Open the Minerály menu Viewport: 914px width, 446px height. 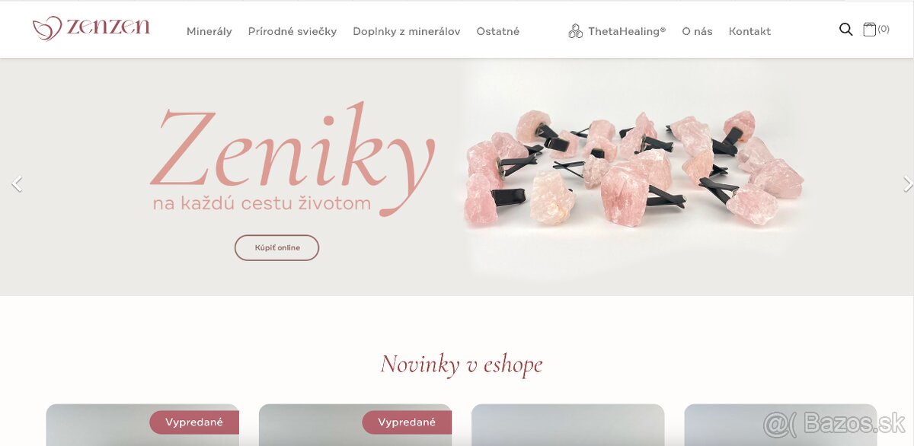click(x=209, y=31)
